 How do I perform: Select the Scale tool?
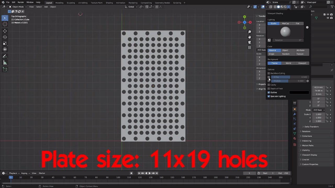5,43
